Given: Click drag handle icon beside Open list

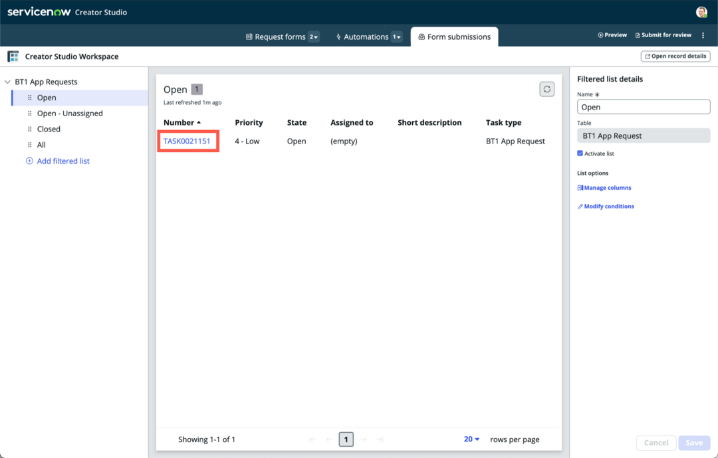Looking at the screenshot, I should [30, 98].
